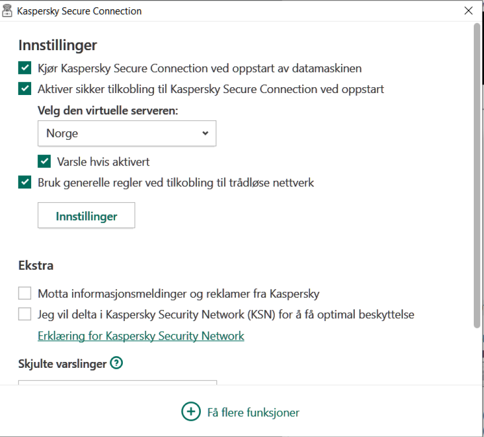Open Erklæring for Kaspersky Security Network link
Viewport: 484px width, 437px height.
(141, 336)
